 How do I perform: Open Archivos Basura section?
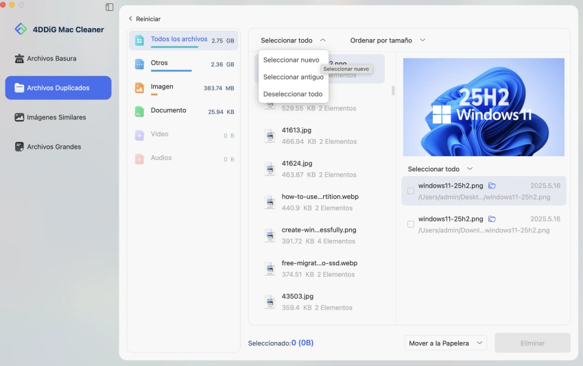[x=58, y=58]
